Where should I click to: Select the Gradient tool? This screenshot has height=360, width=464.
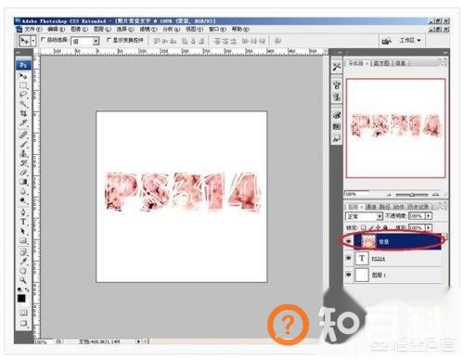pyautogui.click(x=23, y=182)
